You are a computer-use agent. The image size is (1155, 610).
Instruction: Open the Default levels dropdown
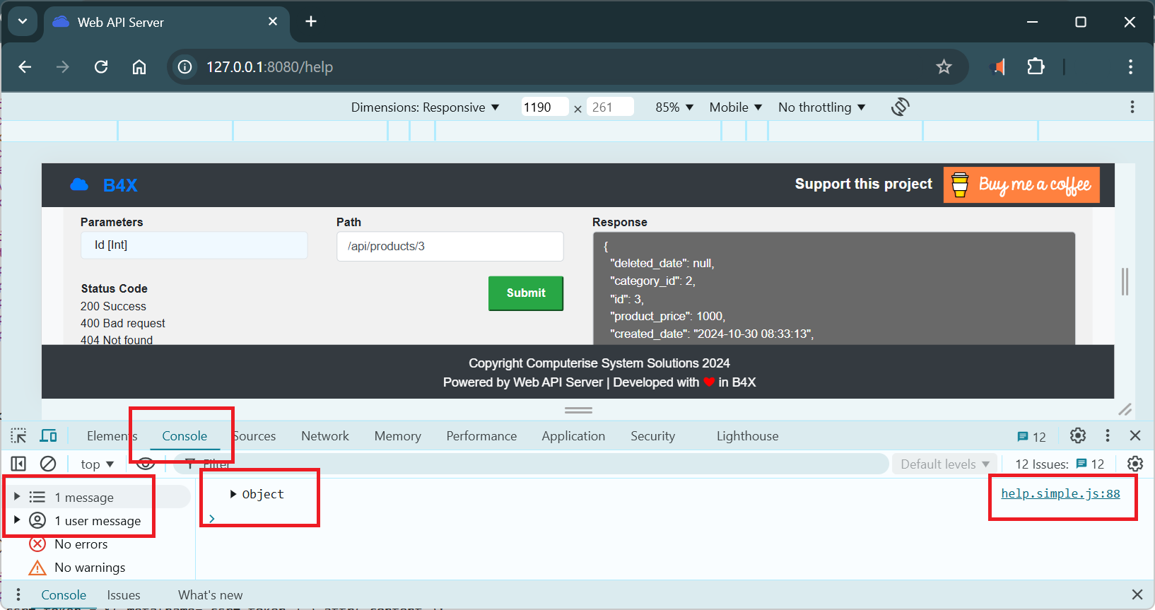[x=944, y=464]
